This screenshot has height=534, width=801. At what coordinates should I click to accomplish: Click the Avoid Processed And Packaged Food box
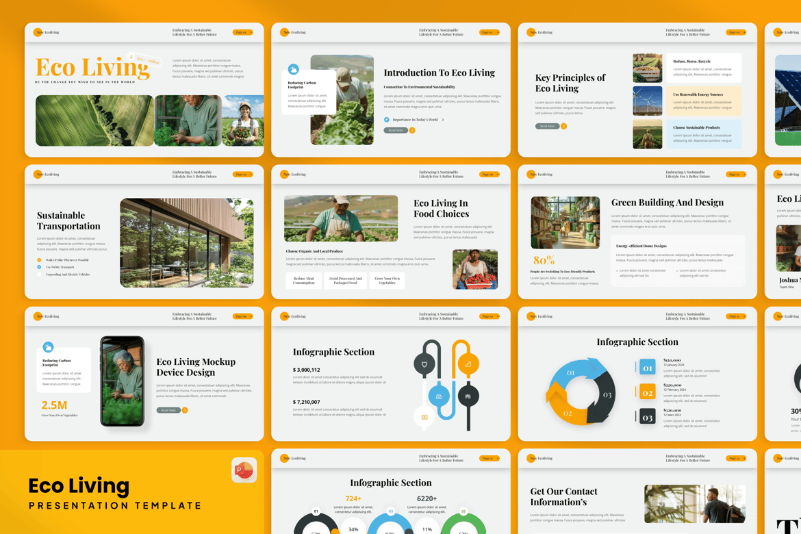pyautogui.click(x=345, y=281)
